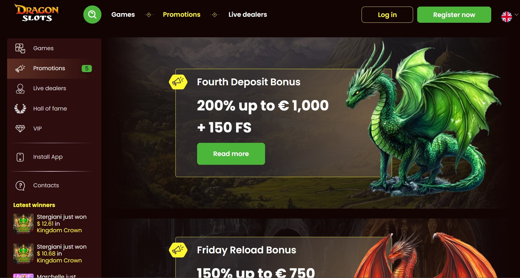This screenshot has height=278, width=520.
Task: Open language dropdown chevron arrow
Action: tap(516, 15)
